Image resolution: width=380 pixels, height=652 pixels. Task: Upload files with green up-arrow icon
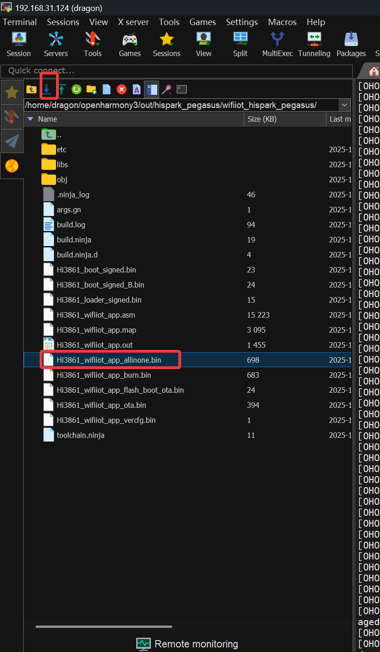[x=62, y=89]
